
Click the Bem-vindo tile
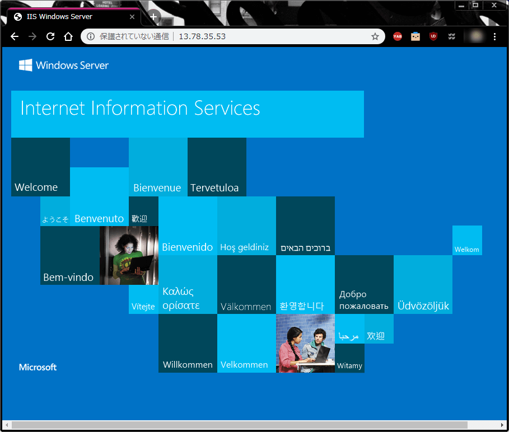pos(70,256)
